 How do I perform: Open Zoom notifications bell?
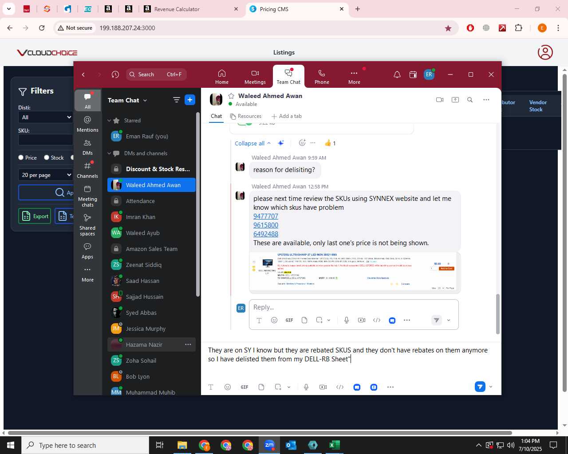point(397,74)
